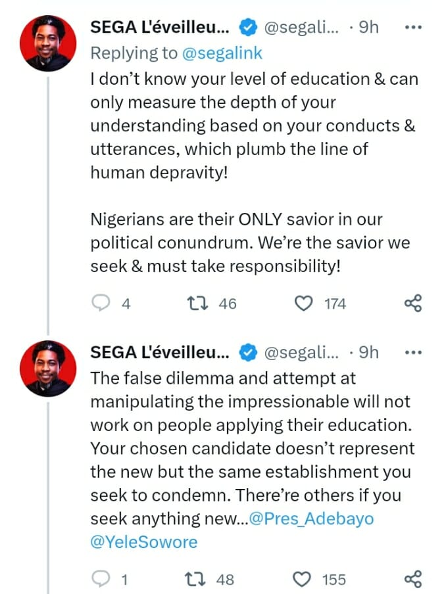Viewport: 444px width, 594px height.
Task: Click the verified badge on the first tweet
Action: click(247, 28)
